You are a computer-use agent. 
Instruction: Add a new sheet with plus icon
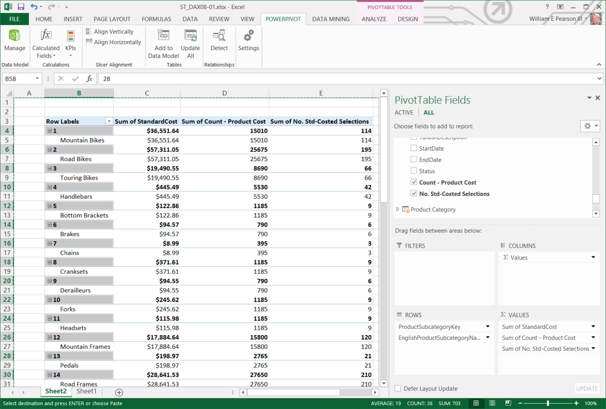click(119, 392)
